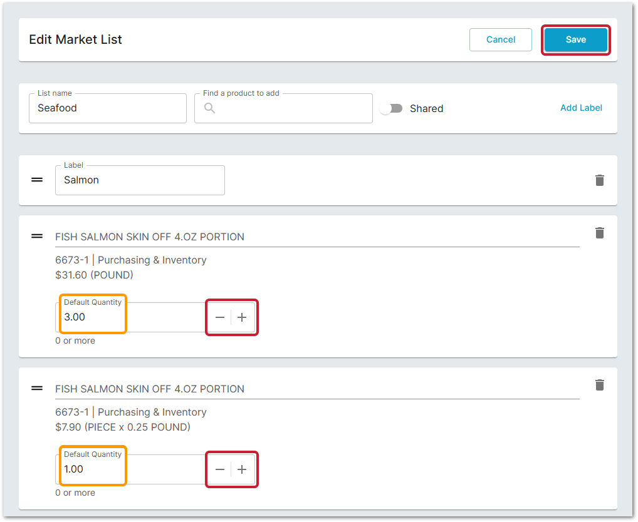This screenshot has width=638, height=522.
Task: Edit the List name field containing Seafood
Action: pyautogui.click(x=108, y=108)
